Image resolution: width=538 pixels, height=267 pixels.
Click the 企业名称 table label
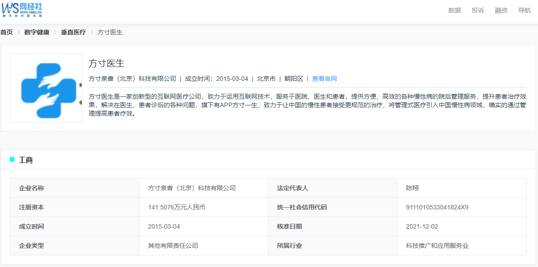(x=31, y=188)
